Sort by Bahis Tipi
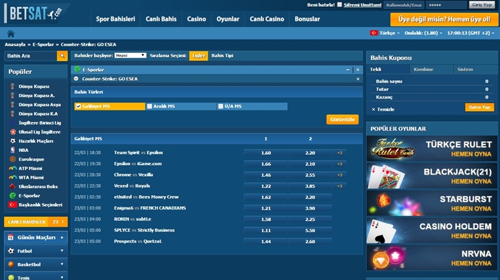The width and height of the screenshot is (500, 280). coord(223,55)
